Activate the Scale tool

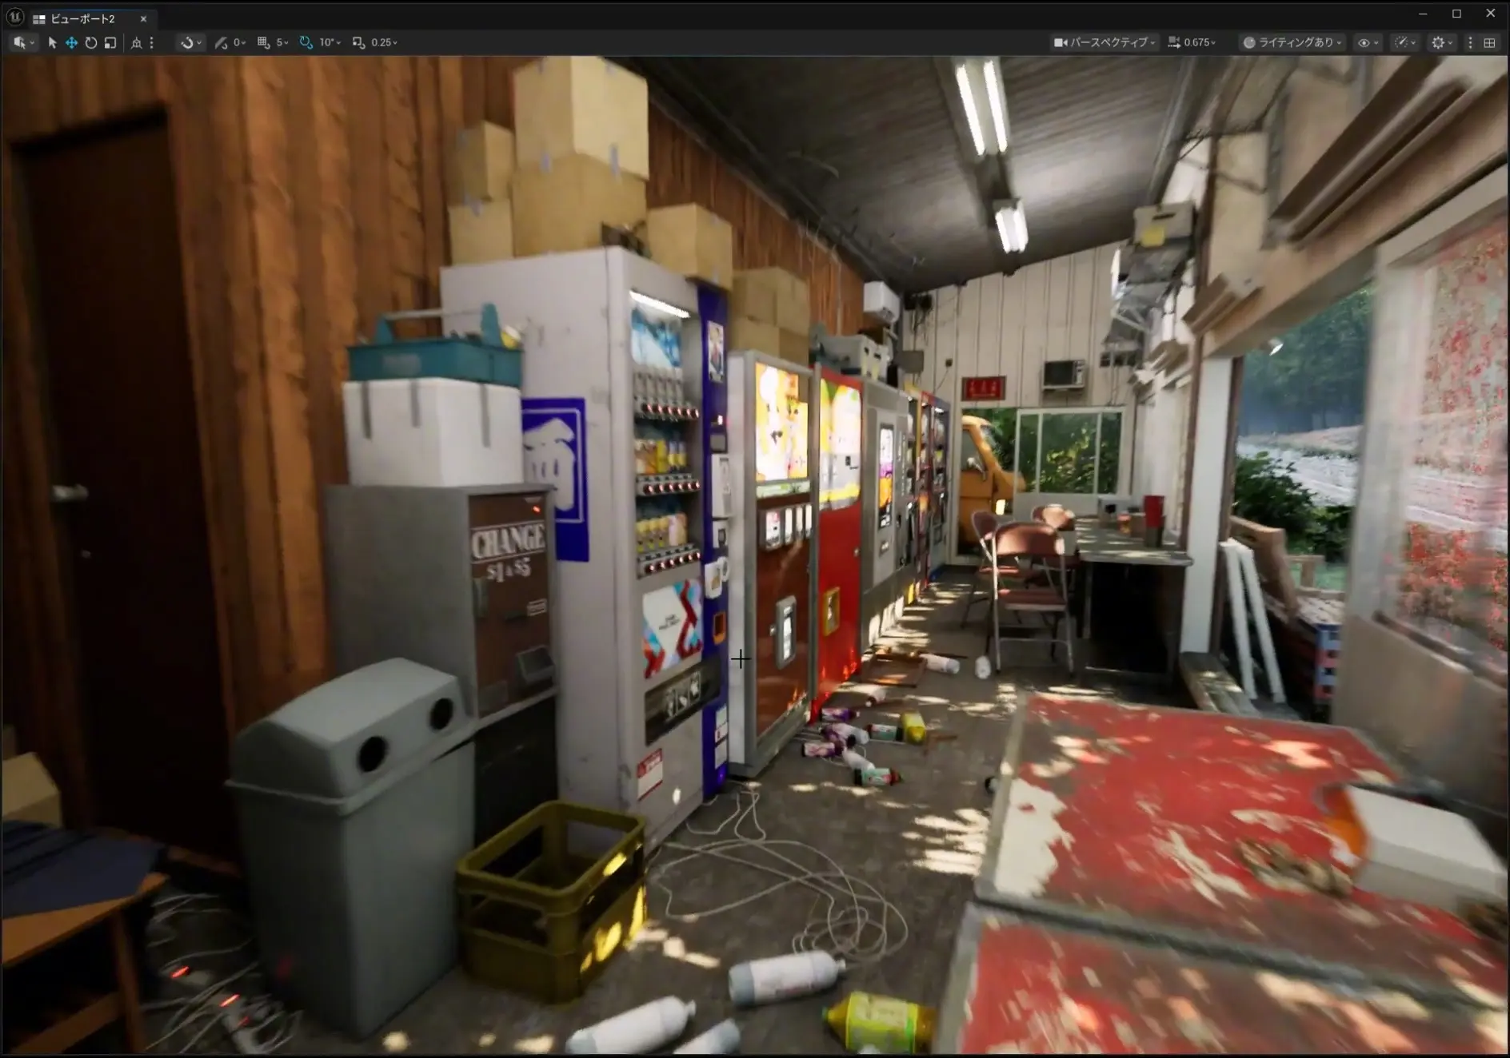point(110,42)
